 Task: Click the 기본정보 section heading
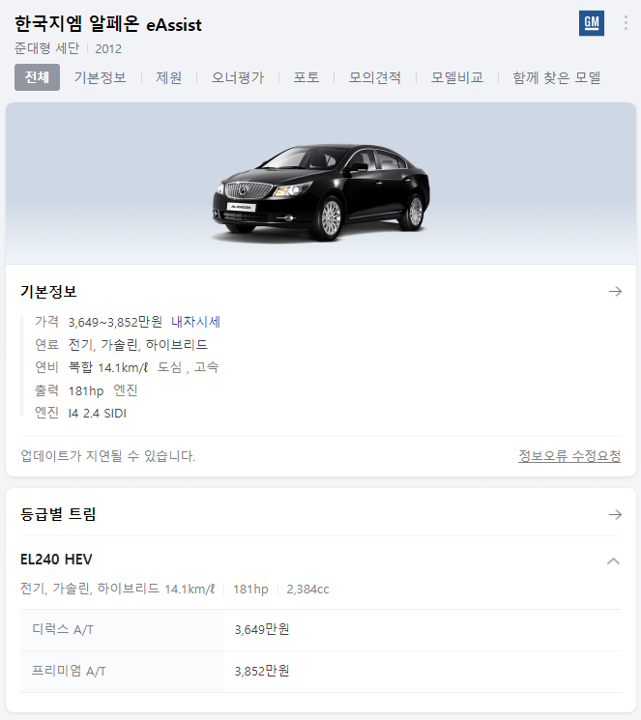pyautogui.click(x=48, y=292)
